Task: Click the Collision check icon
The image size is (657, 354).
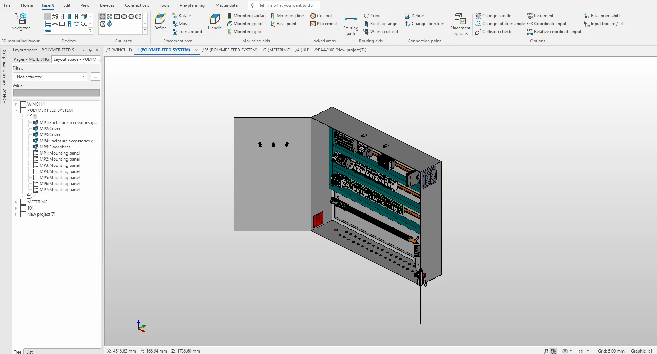Action: point(478,32)
